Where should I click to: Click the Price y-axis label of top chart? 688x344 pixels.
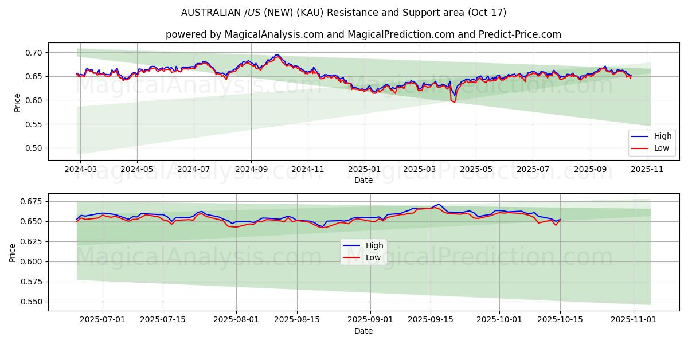coord(17,102)
